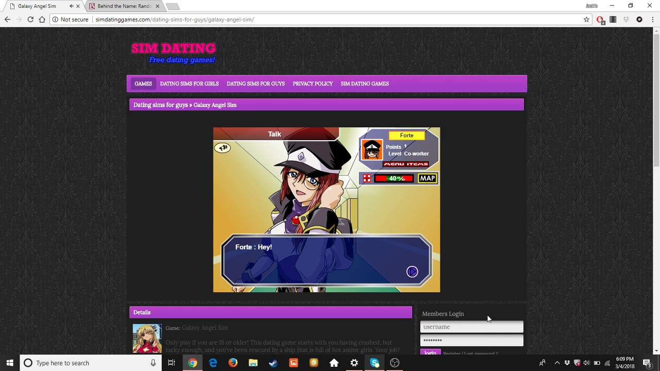Mute the Galaxy Angel Sim tab audio
Image resolution: width=660 pixels, height=371 pixels.
pyautogui.click(x=71, y=6)
